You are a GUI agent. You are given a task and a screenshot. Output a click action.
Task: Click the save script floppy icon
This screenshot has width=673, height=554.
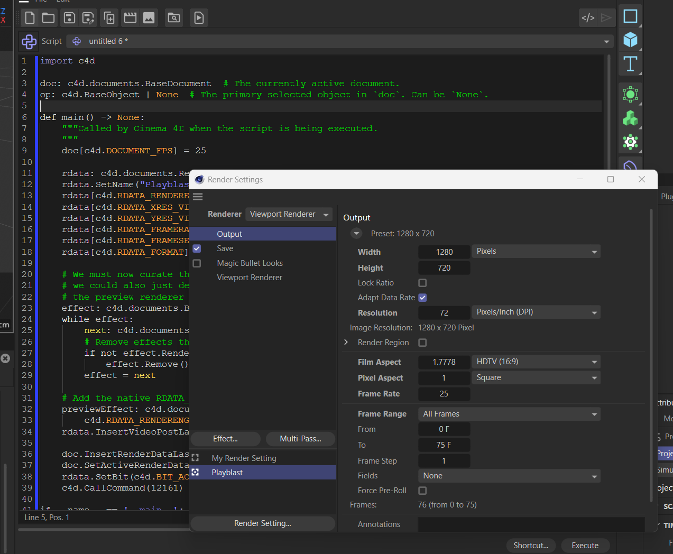click(69, 18)
